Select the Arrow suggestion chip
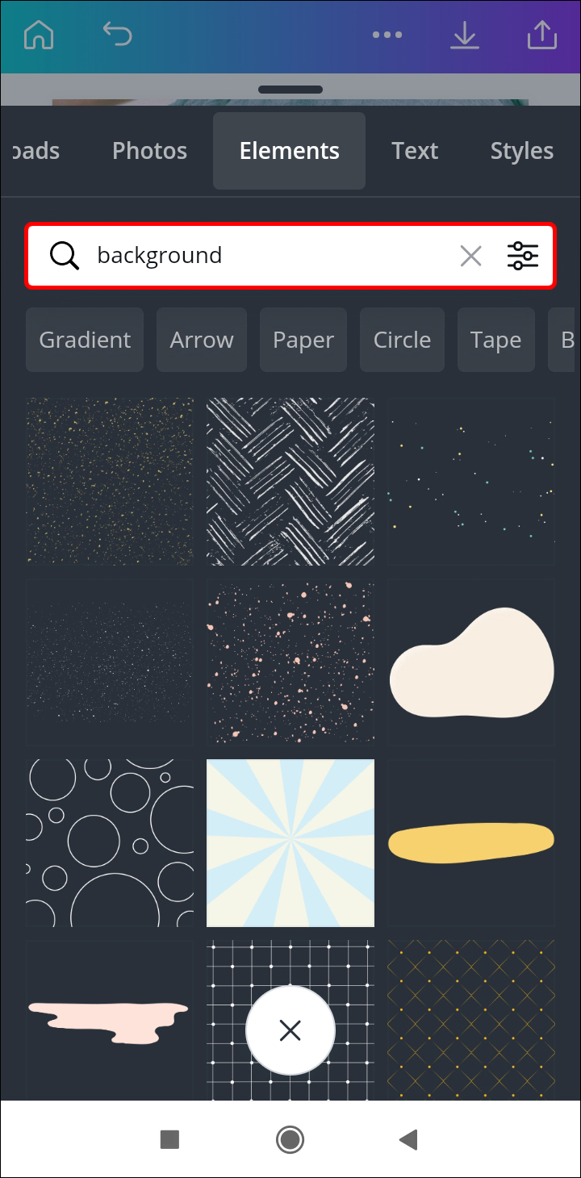Screen dimensions: 581x1178 pos(202,340)
